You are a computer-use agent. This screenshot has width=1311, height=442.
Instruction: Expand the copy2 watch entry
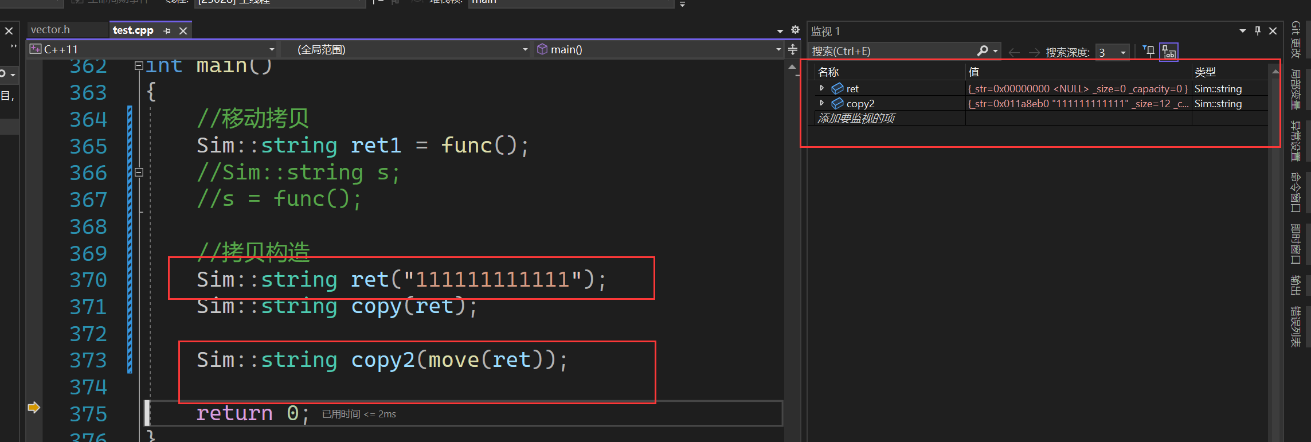[x=821, y=103]
